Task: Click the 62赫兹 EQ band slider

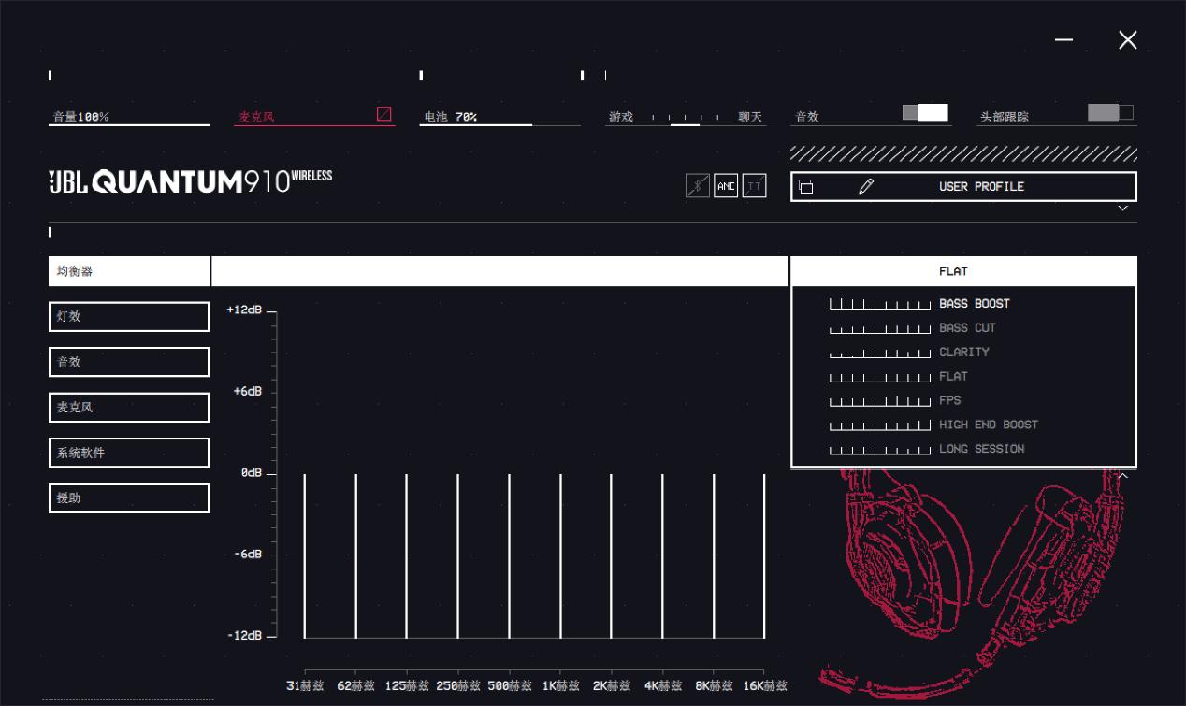Action: click(356, 555)
